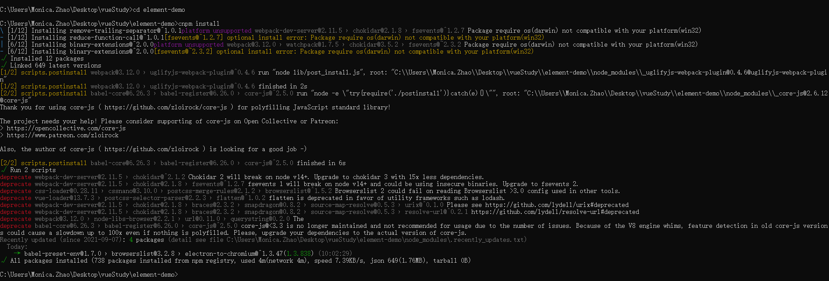Screen dimensions: 829x281
Task: Click the checkmark before Installed 12 packages
Action: pyautogui.click(x=3, y=58)
